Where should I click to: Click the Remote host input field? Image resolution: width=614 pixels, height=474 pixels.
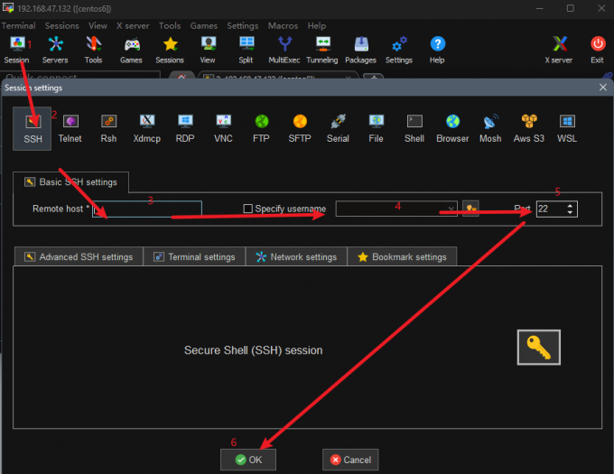point(147,209)
